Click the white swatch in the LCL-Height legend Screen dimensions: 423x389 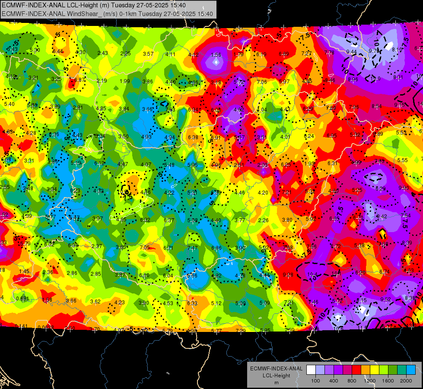[x=311, y=370]
